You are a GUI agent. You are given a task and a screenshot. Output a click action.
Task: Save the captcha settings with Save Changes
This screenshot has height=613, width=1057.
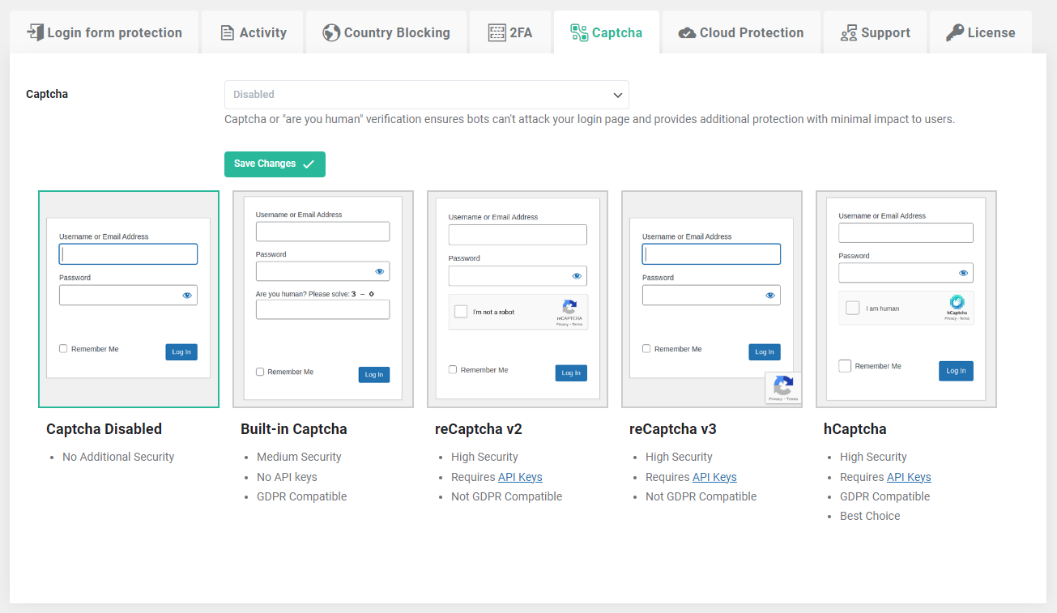tap(275, 164)
